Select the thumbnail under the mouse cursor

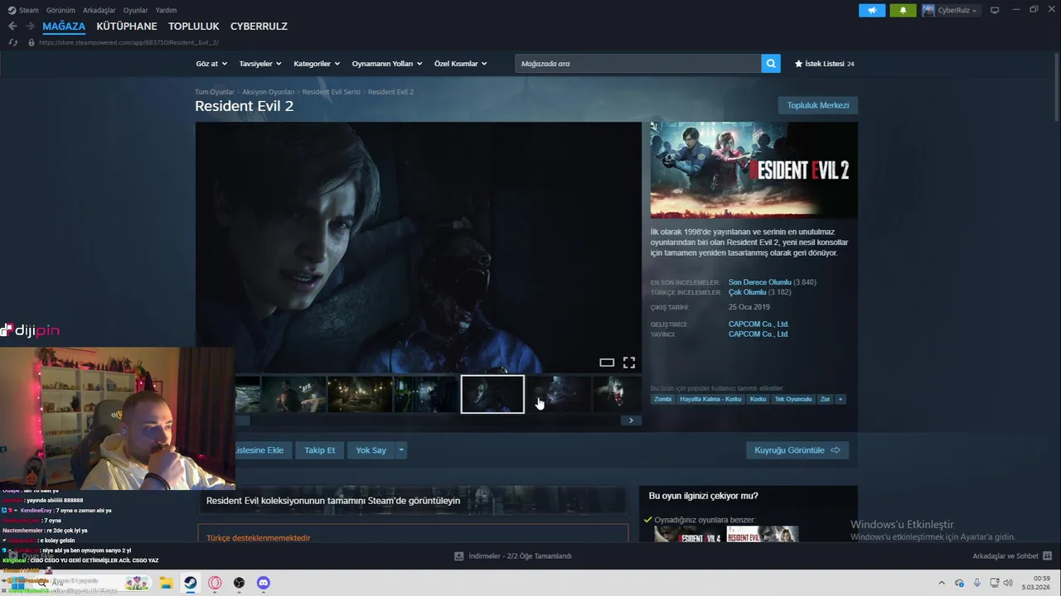point(560,394)
